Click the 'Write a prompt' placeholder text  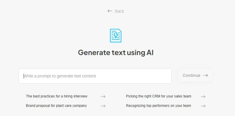[x=60, y=76]
